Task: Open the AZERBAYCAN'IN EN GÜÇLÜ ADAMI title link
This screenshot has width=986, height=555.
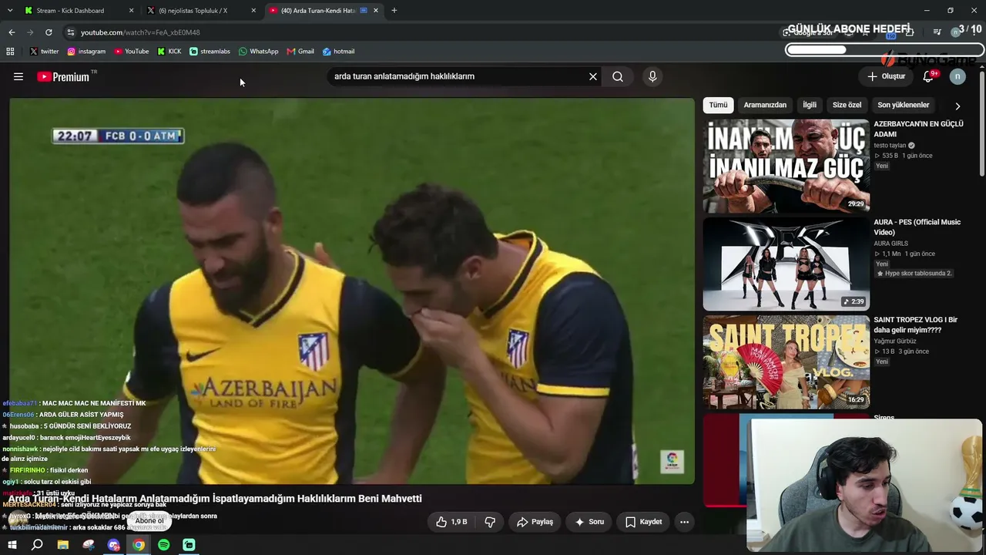Action: click(x=918, y=129)
